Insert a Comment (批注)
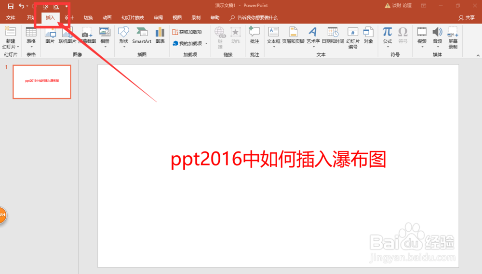Viewport: 482px width, 274px height. point(254,36)
